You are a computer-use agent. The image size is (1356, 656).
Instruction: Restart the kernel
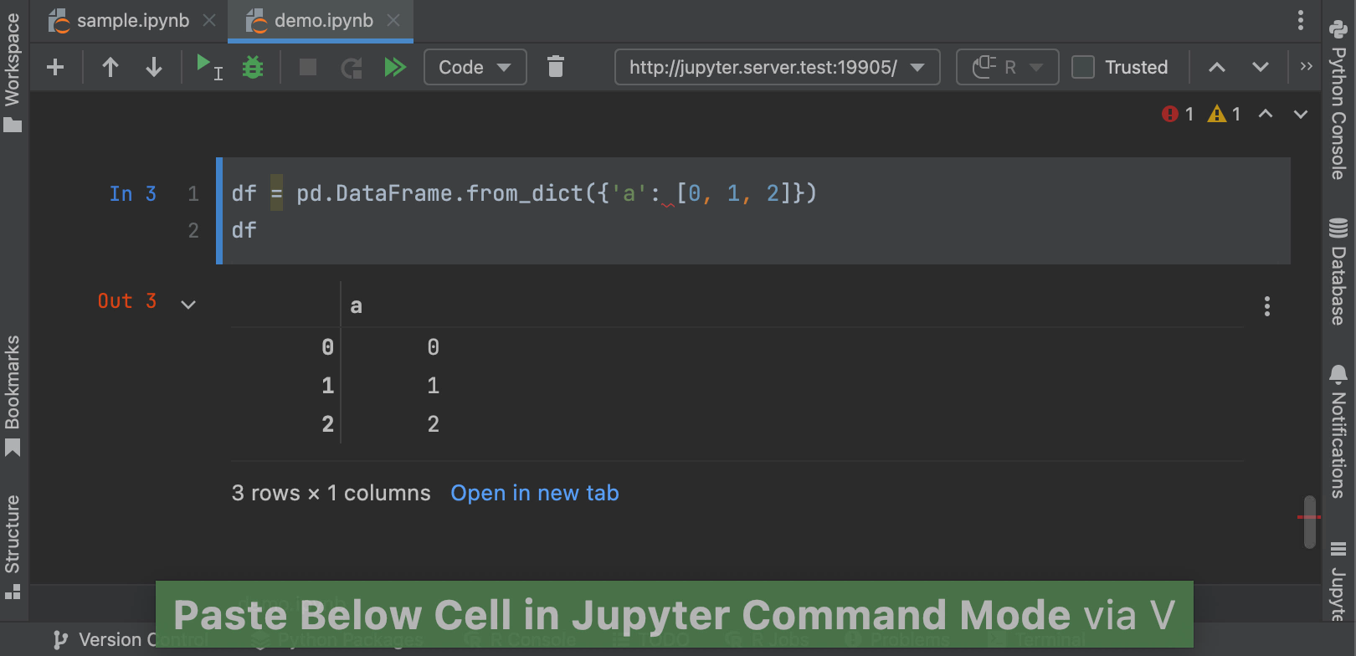[352, 67]
